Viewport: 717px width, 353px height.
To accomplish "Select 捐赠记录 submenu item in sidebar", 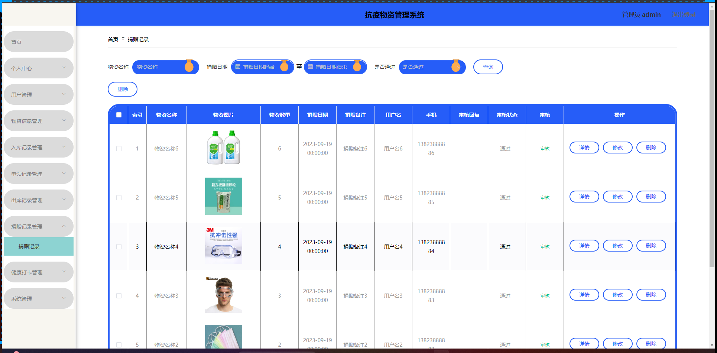I will tap(38, 246).
